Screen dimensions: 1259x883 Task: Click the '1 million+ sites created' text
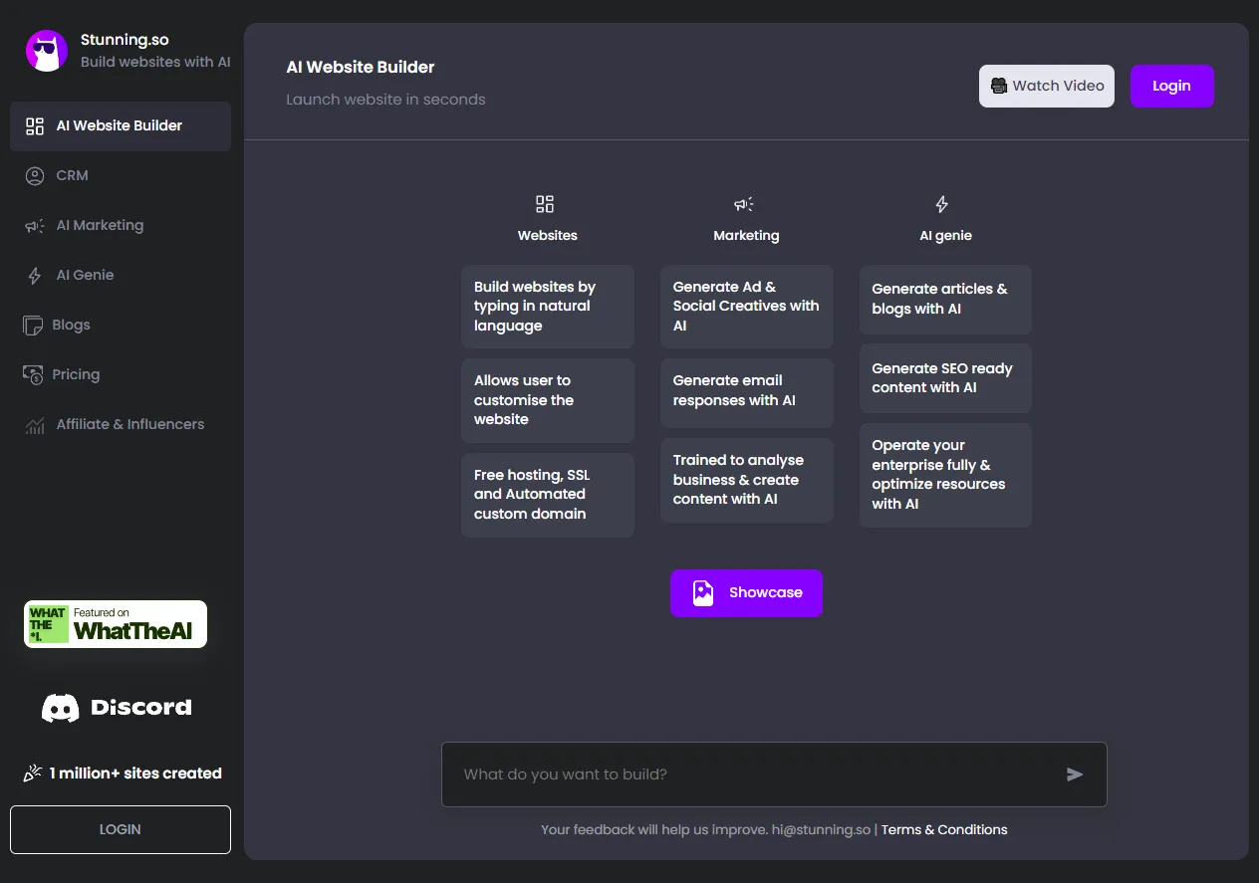coord(135,773)
